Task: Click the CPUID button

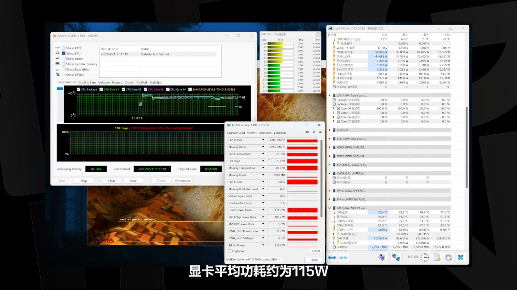Action: click(x=161, y=181)
